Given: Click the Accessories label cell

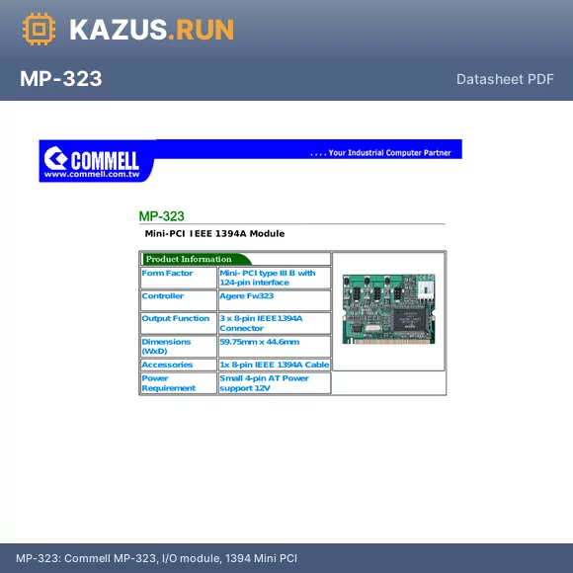Looking at the screenshot, I should [179, 365].
